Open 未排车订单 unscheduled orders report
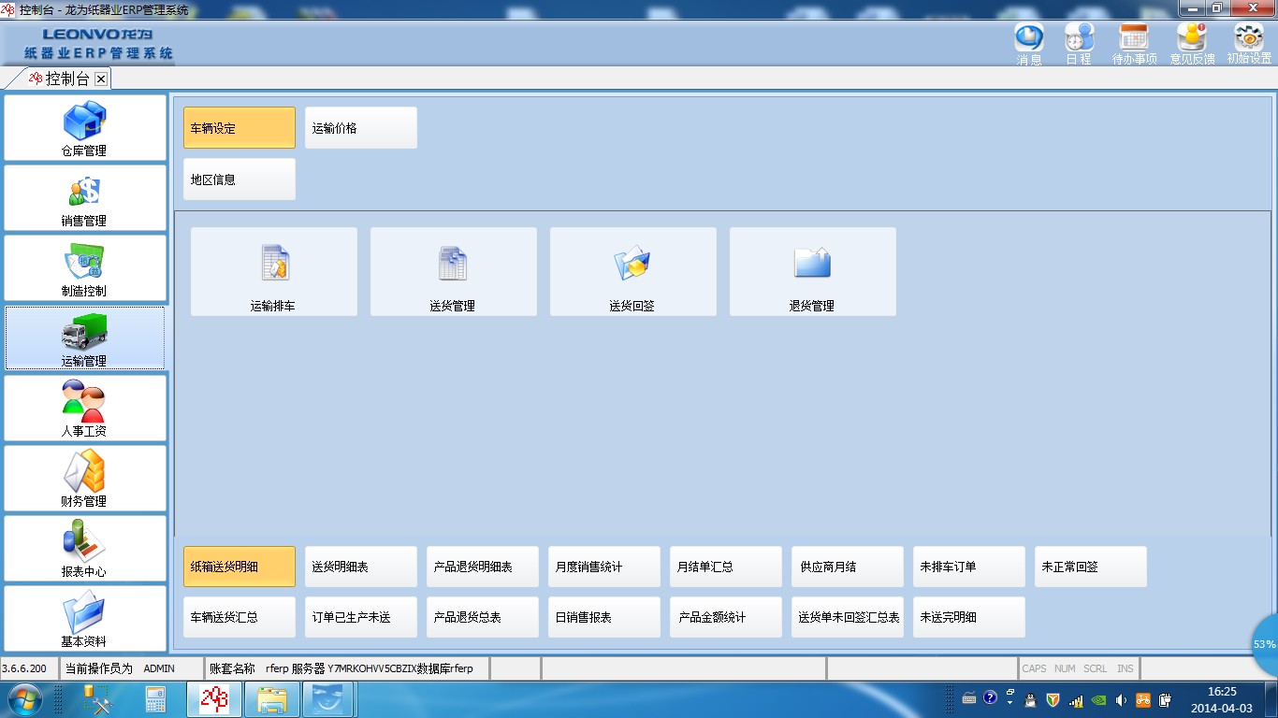The width and height of the screenshot is (1278, 718). pos(968,567)
